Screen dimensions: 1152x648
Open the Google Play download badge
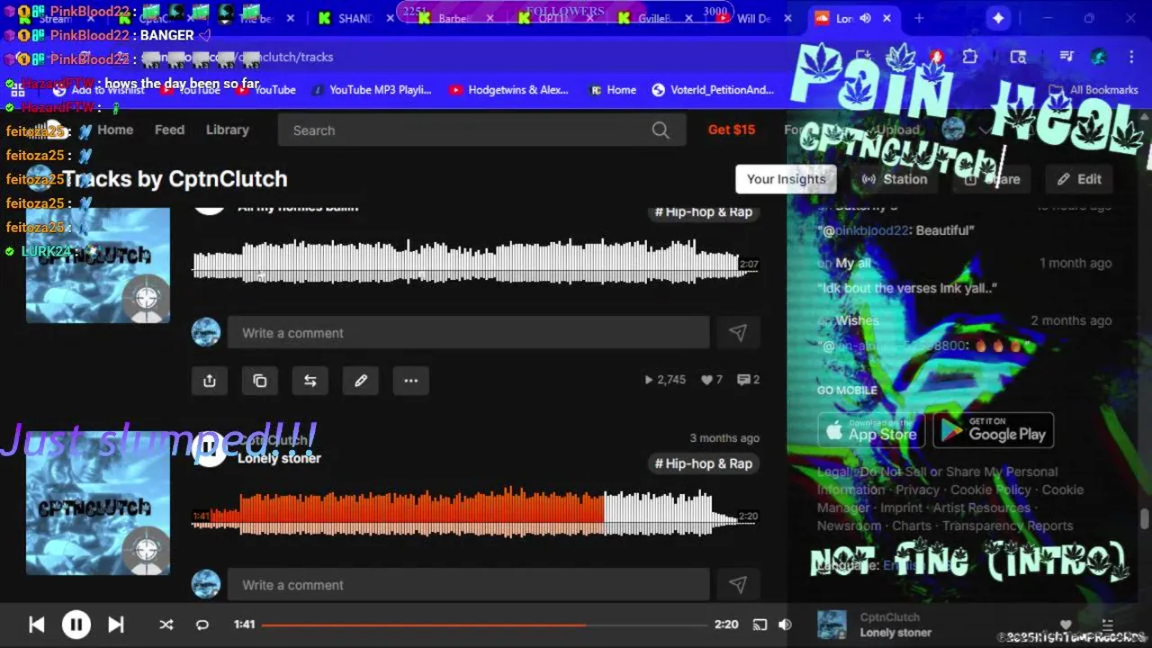[x=994, y=430]
